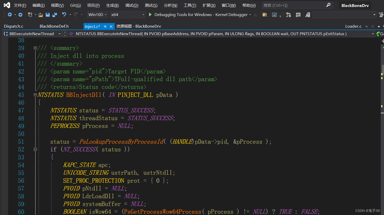Open the redo history dropdown arrow
Image resolution: width=384 pixels, height=215 pixels.
tap(81, 15)
